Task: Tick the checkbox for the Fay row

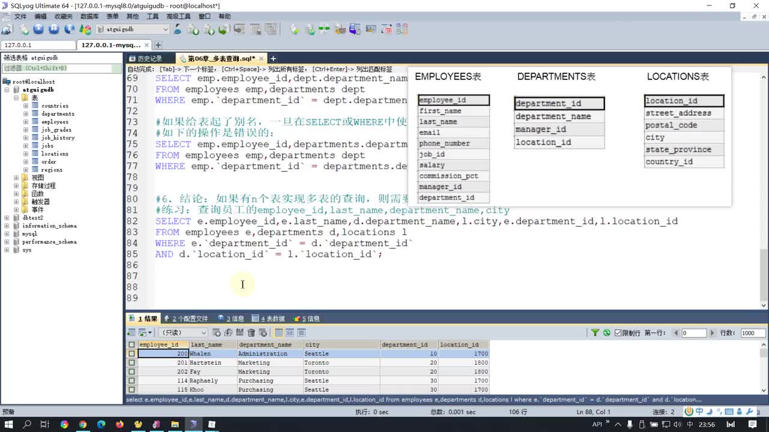Action: point(132,372)
